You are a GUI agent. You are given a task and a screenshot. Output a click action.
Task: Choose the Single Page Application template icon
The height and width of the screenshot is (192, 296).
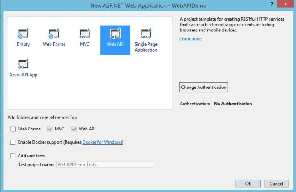tap(146, 33)
